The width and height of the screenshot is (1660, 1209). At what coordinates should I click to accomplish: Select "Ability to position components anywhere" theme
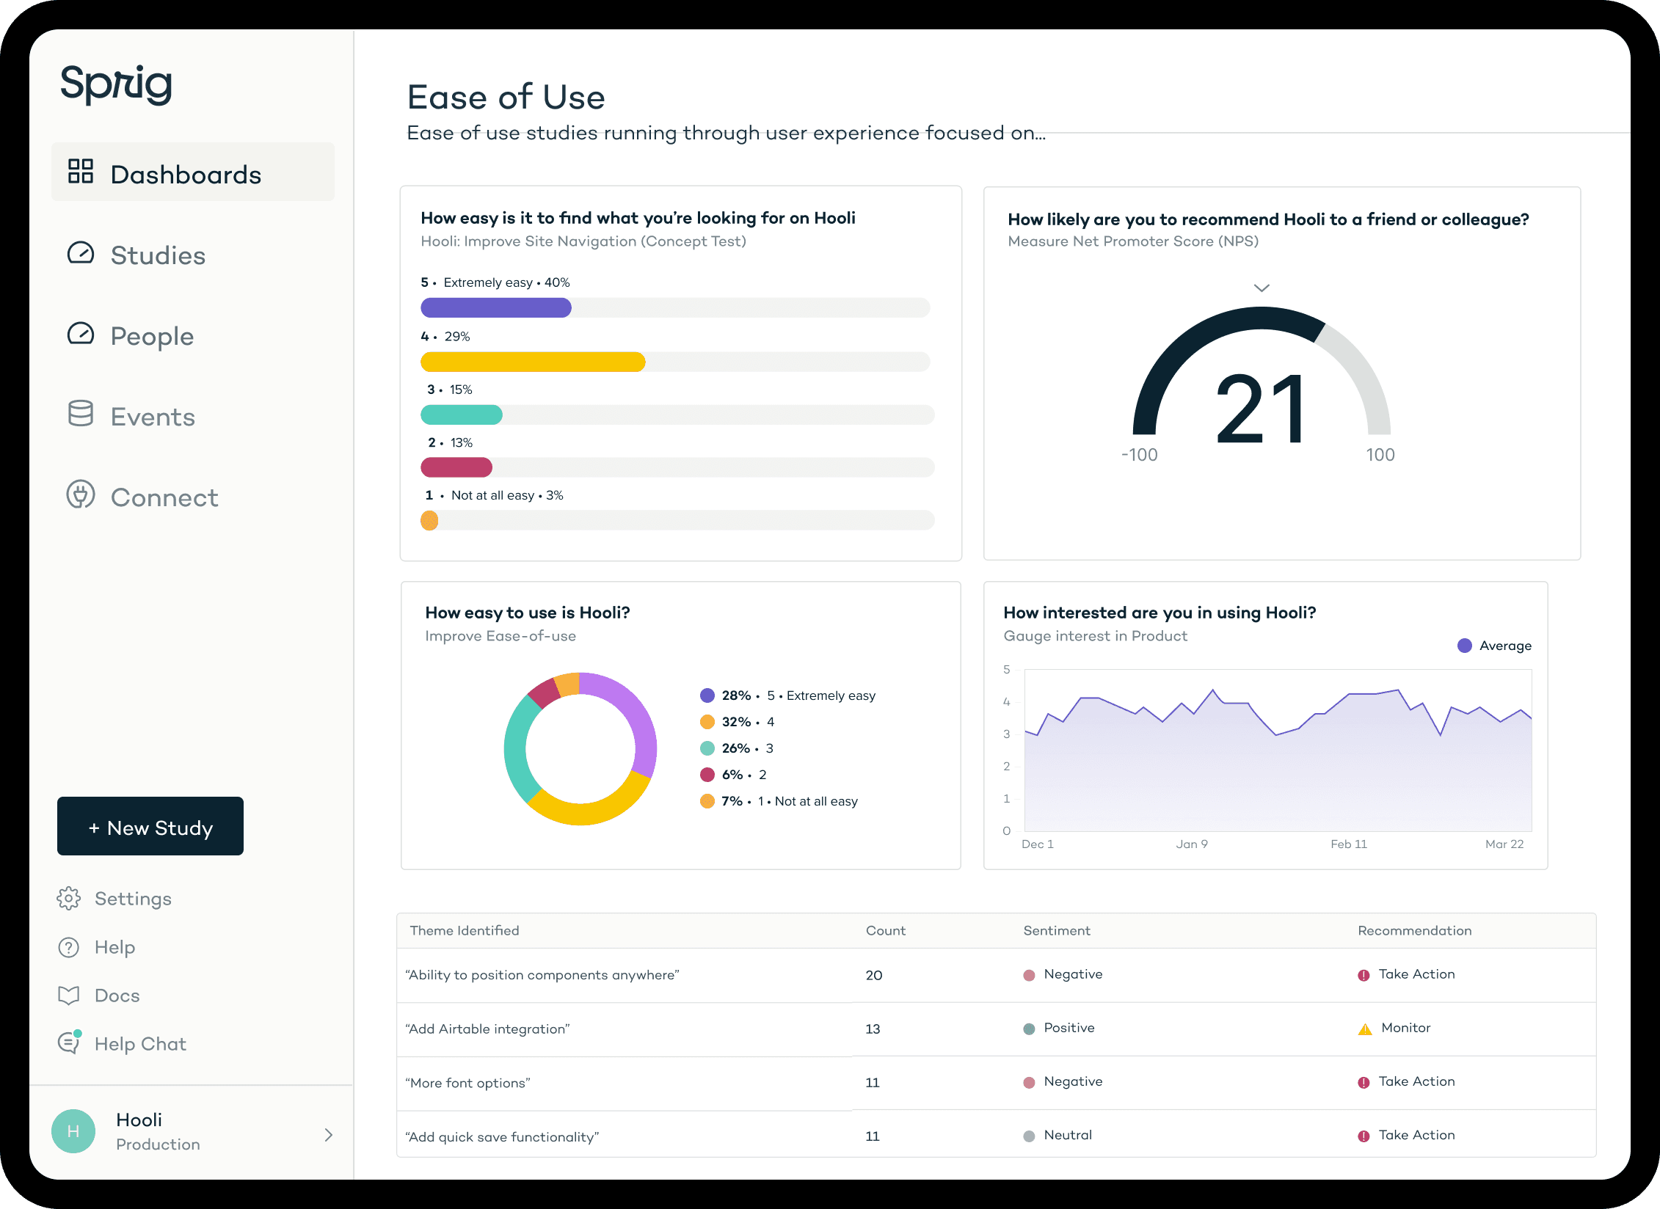coord(542,975)
